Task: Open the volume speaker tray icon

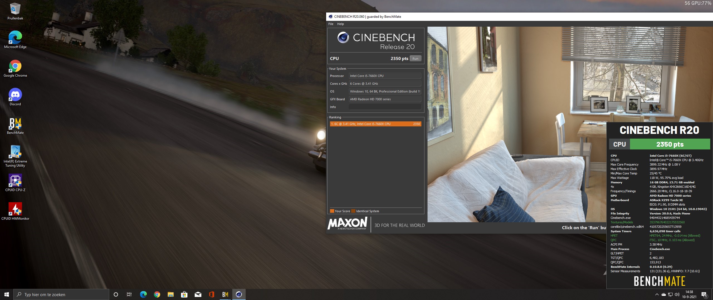Action: 677,294
